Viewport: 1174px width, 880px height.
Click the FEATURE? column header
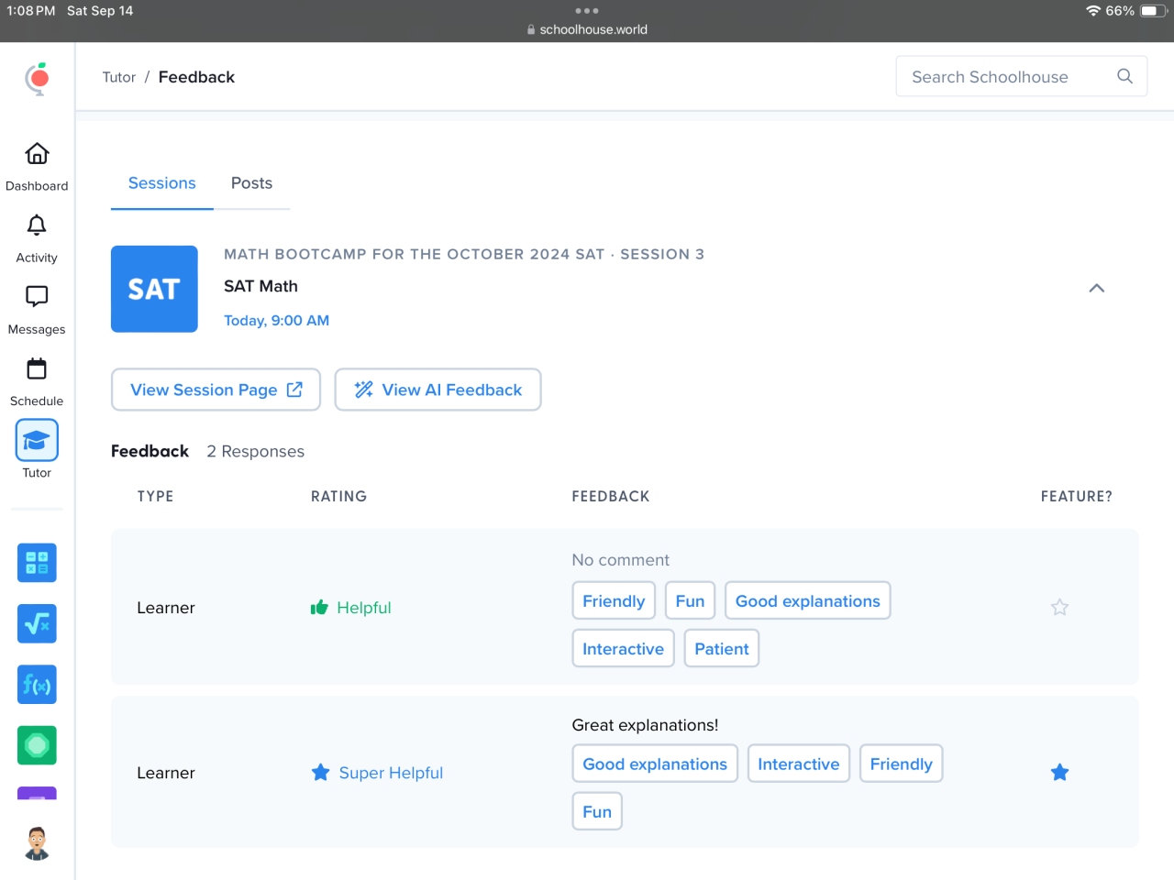[1076, 496]
